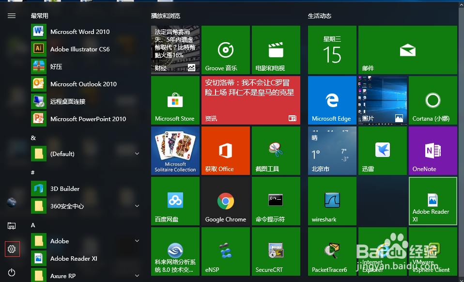Screen dimensions: 464x282
Task: Open the Settings gear icon
Action: click(x=12, y=249)
